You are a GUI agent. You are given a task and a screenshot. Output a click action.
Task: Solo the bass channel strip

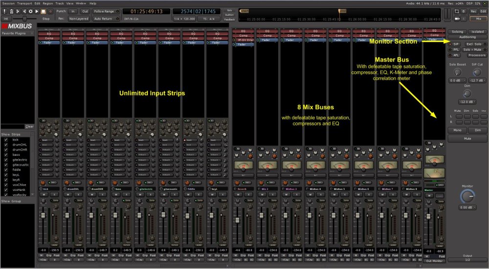click(126, 195)
